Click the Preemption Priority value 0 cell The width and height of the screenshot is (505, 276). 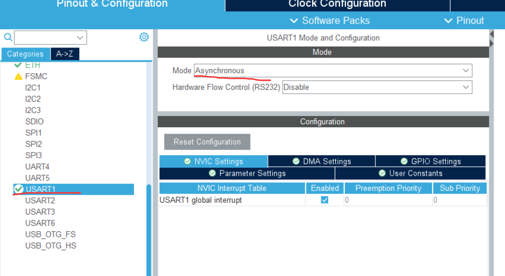388,200
